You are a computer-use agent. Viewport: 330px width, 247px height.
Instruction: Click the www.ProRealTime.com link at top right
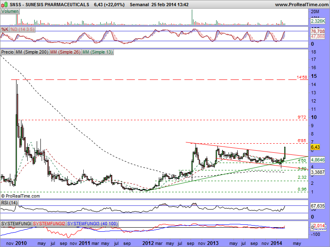[x=302, y=5]
